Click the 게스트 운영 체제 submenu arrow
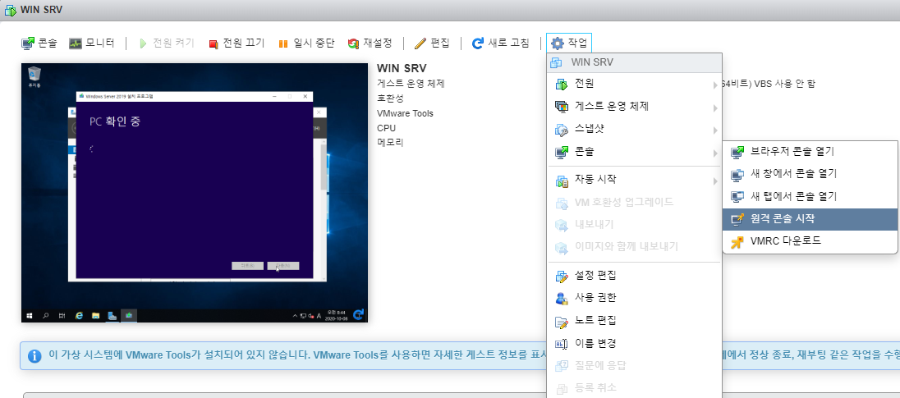The image size is (900, 398). click(716, 108)
